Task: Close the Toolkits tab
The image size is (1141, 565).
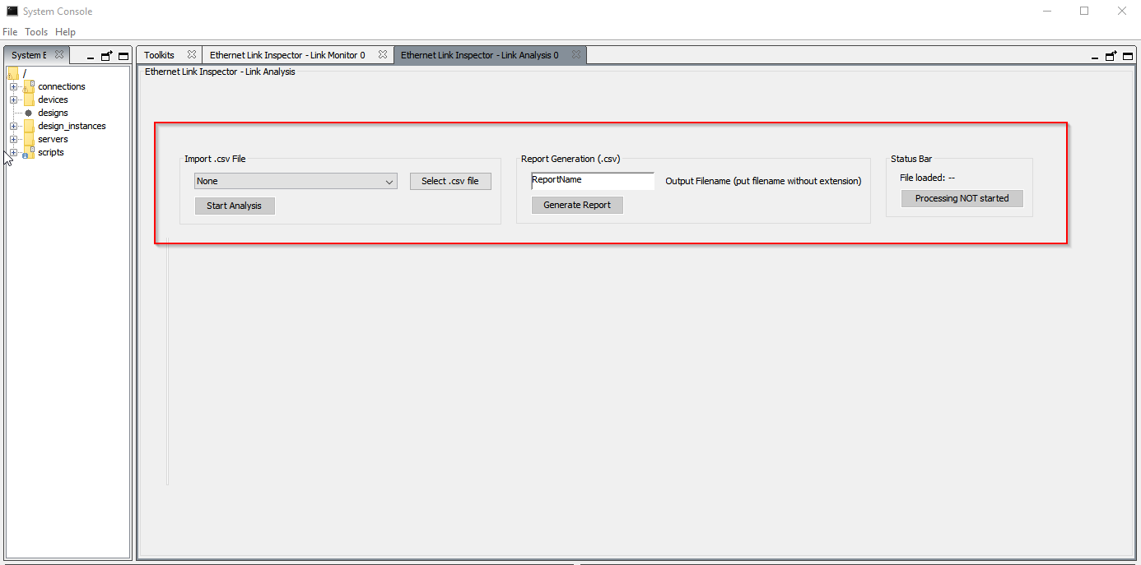Action: tap(192, 54)
